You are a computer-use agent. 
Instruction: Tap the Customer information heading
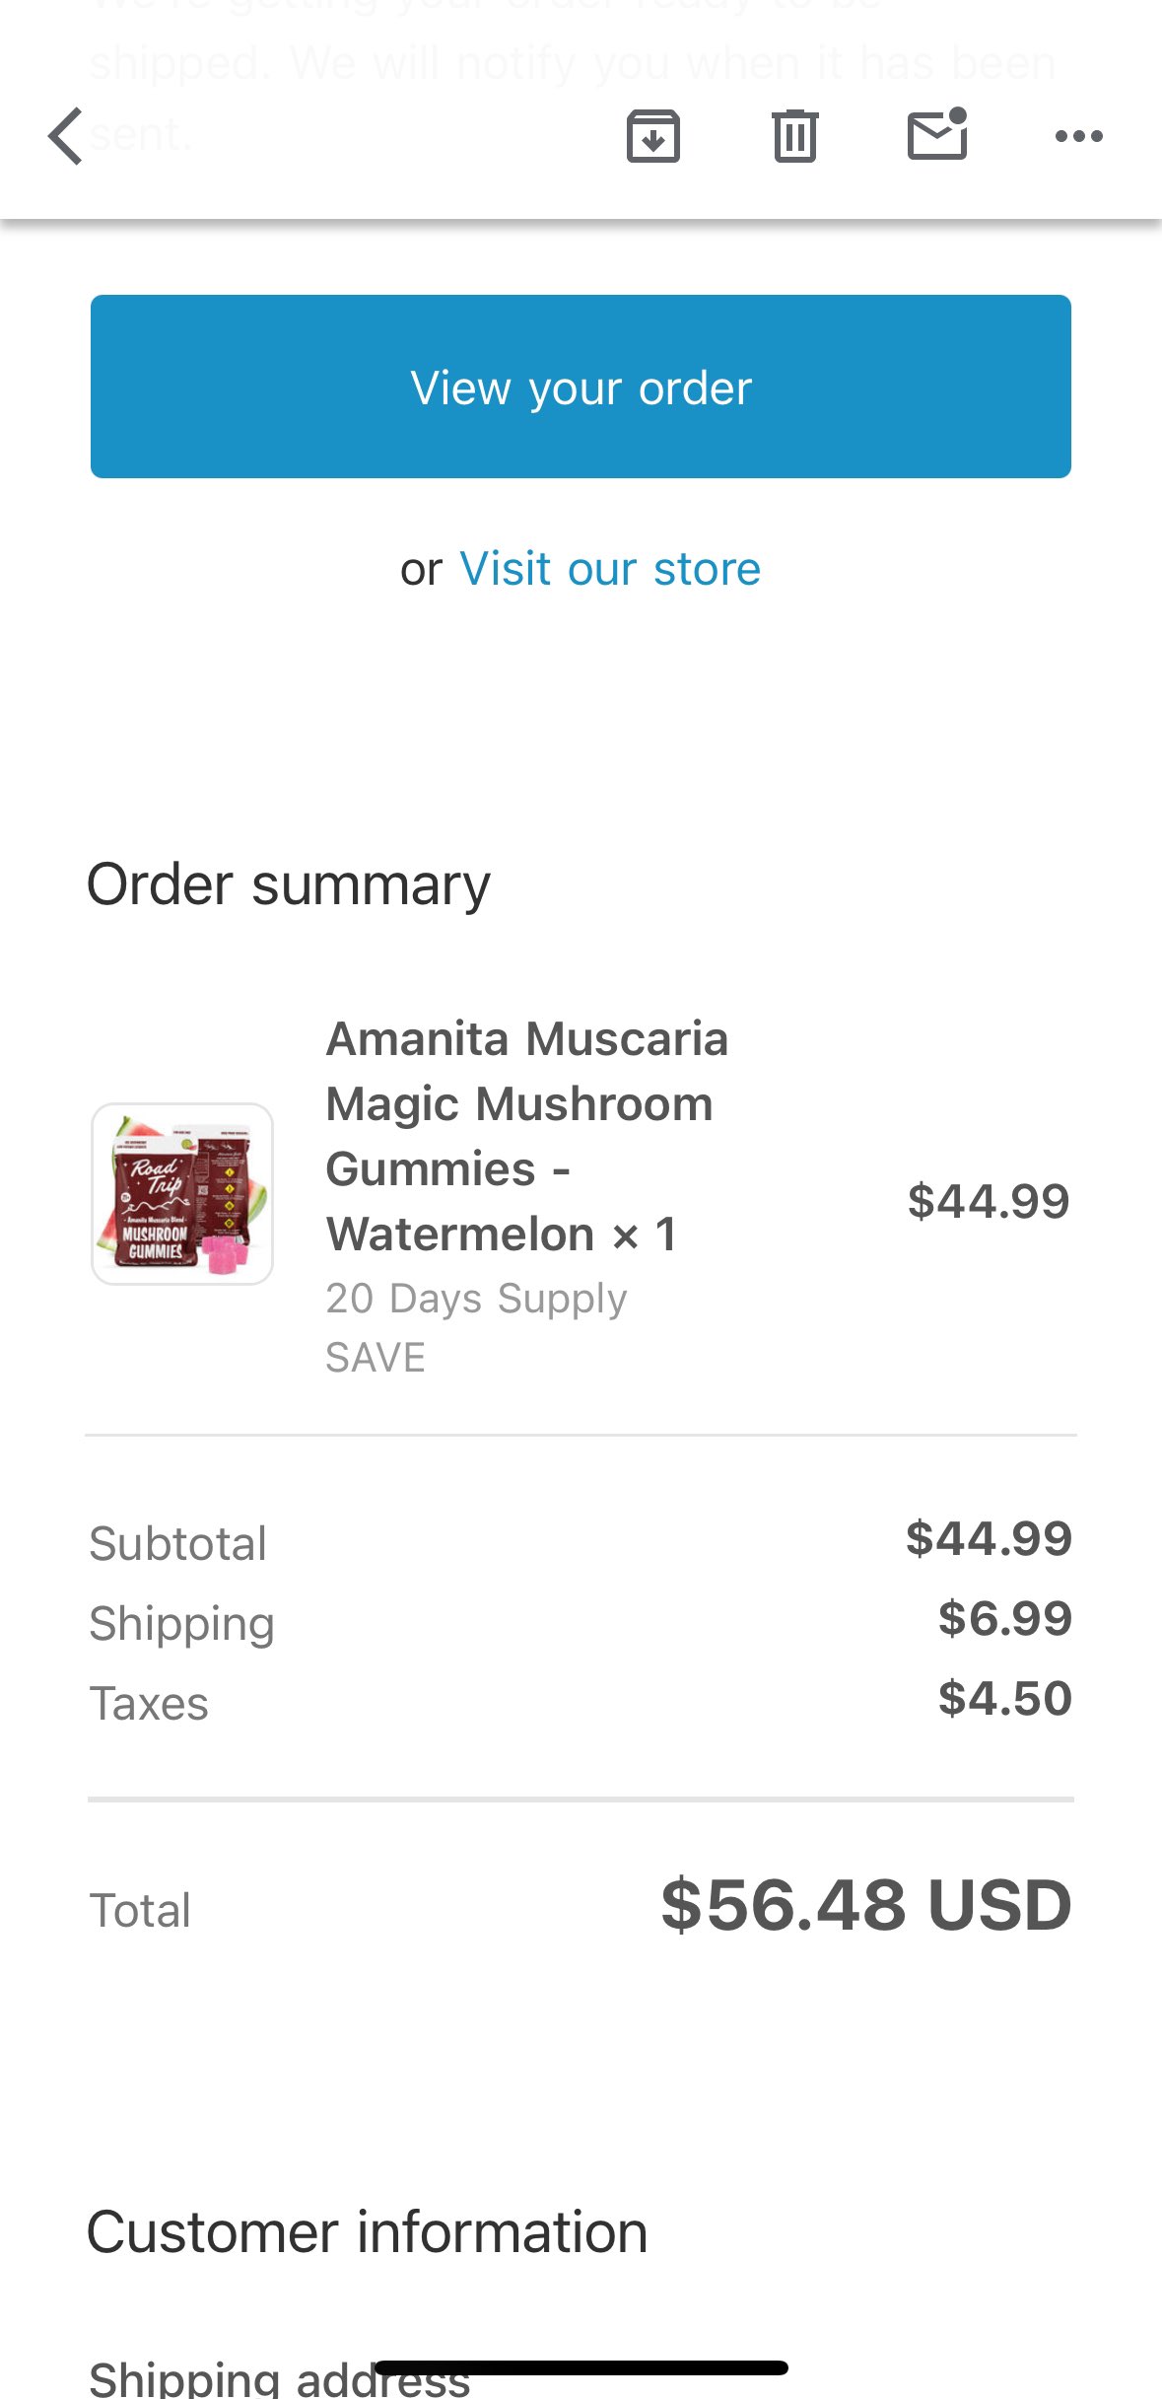[x=367, y=2232]
